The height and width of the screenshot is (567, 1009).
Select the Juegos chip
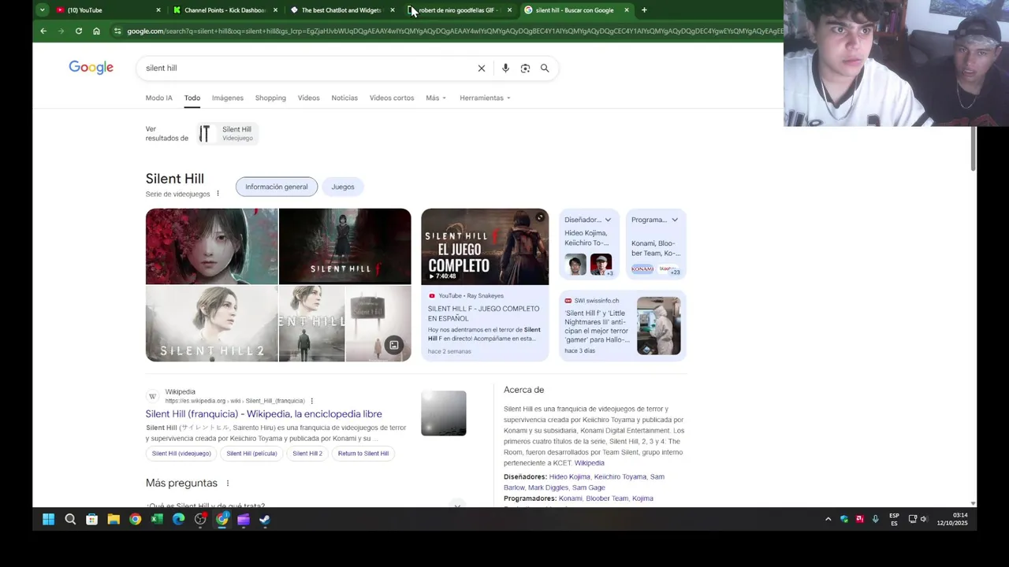pos(343,187)
